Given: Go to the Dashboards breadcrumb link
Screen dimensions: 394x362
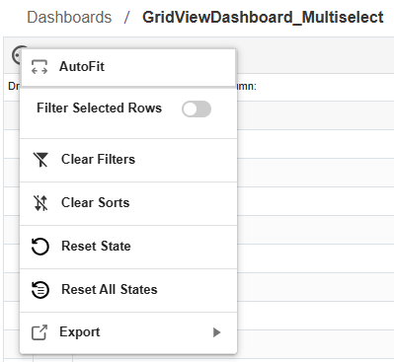Looking at the screenshot, I should tap(69, 17).
